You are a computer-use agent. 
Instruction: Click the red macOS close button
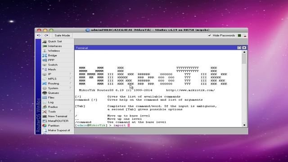[x=39, y=30]
